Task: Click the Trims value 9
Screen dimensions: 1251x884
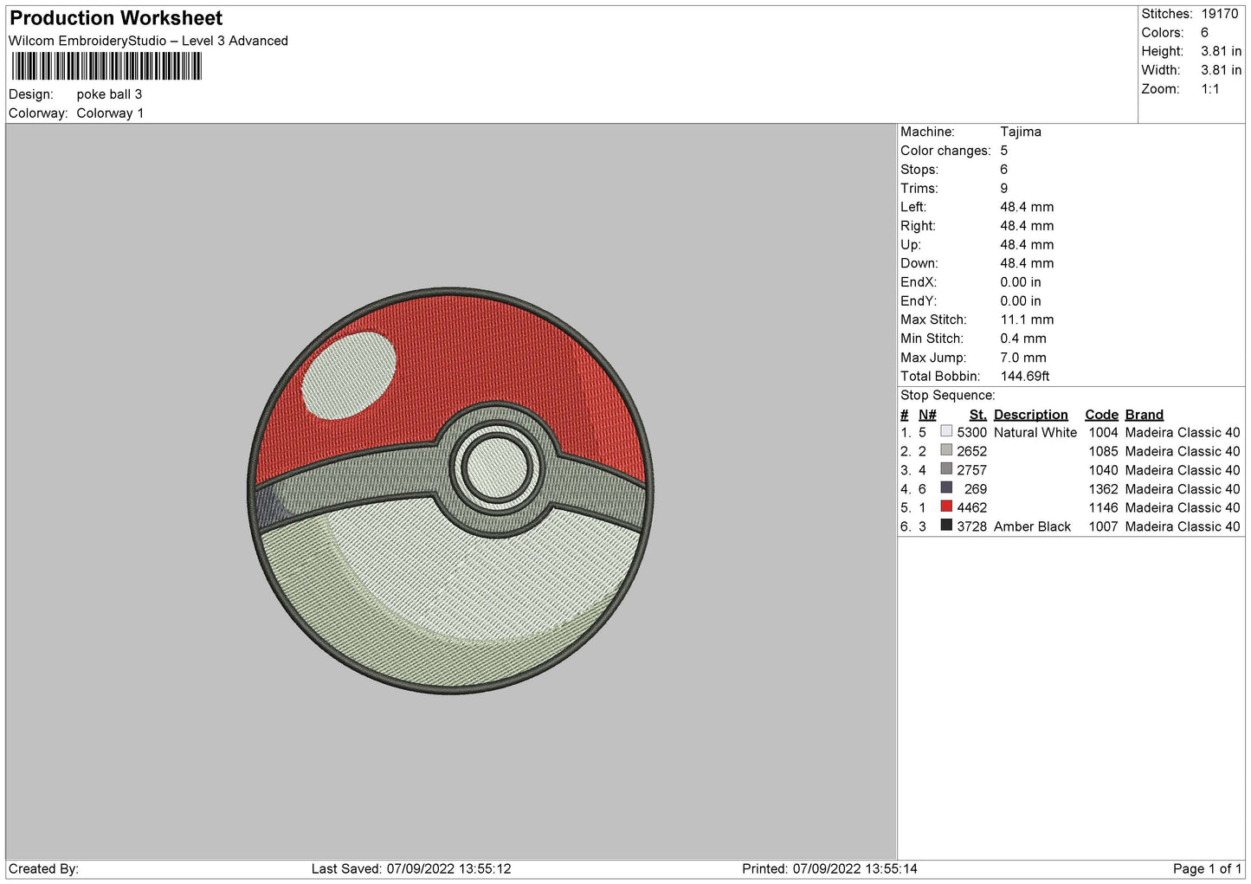Action: pyautogui.click(x=1003, y=188)
